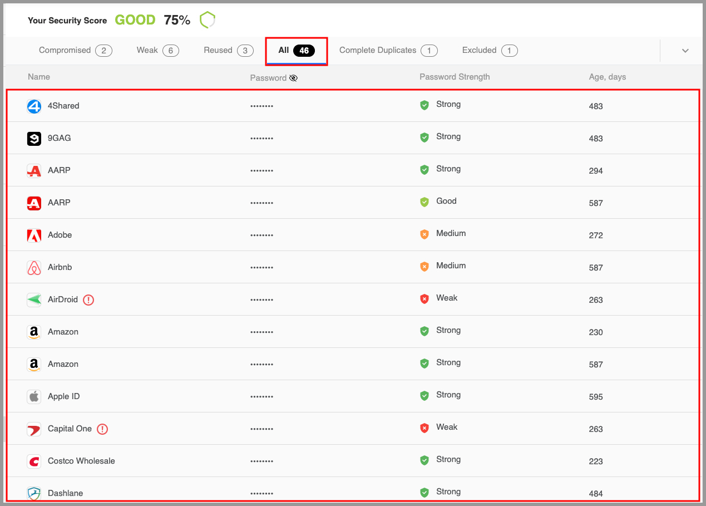
Task: Click the red Weak shield for Capital One
Action: pos(424,428)
